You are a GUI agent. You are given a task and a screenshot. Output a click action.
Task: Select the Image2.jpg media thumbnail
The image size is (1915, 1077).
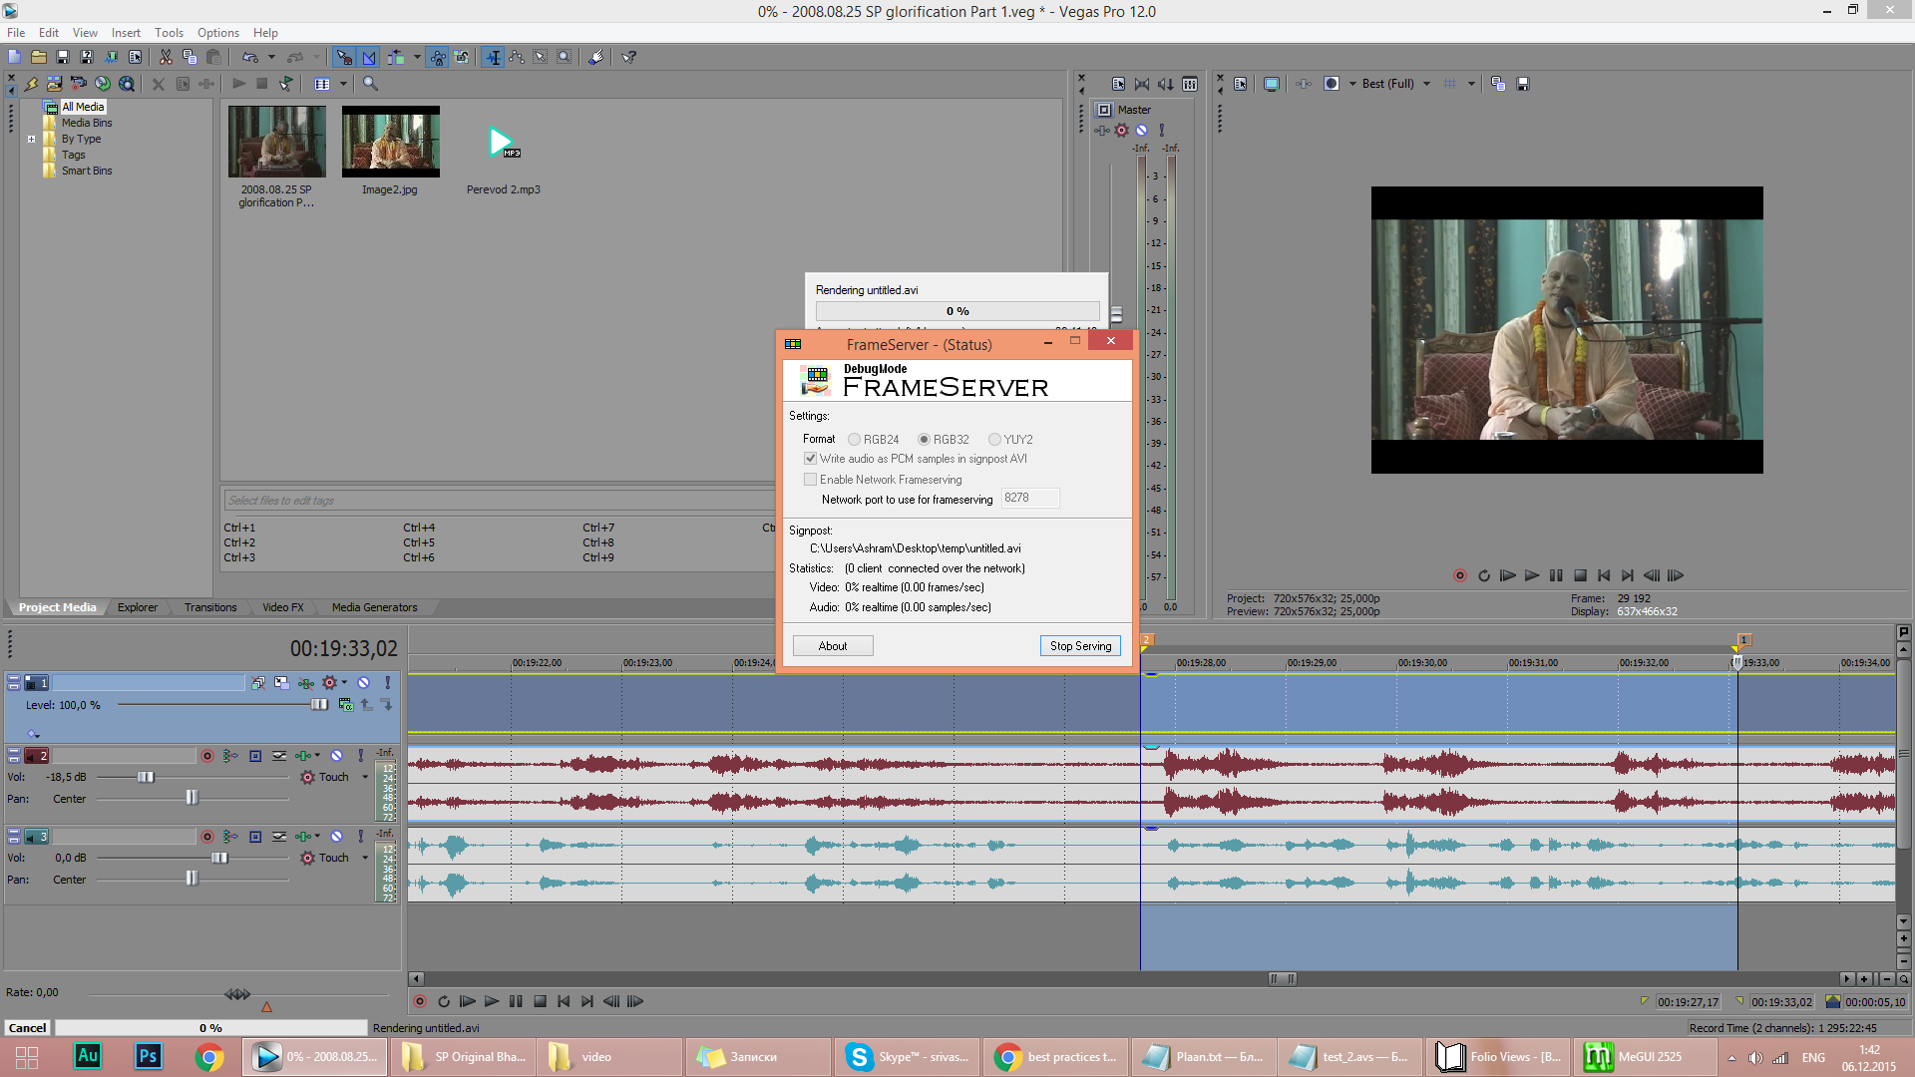coord(390,143)
